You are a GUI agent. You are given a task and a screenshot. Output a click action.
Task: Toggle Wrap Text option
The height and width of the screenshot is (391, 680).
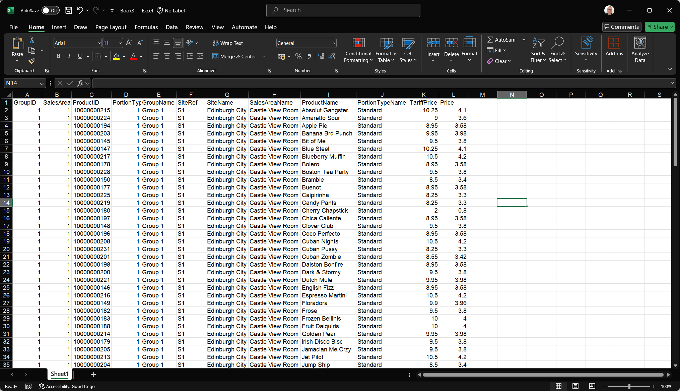point(228,43)
